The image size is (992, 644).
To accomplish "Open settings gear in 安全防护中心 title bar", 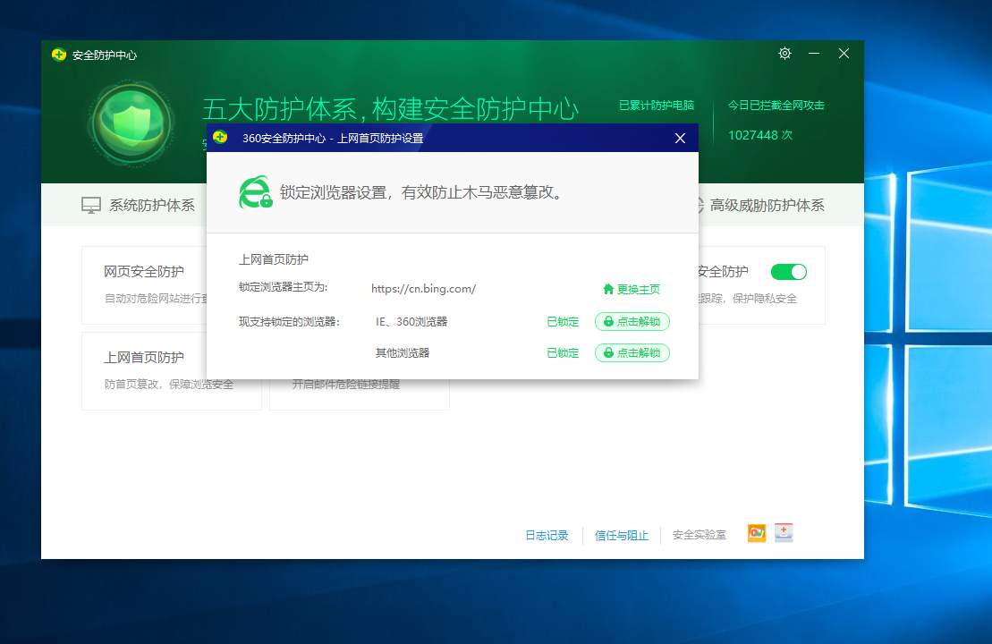I will click(784, 53).
